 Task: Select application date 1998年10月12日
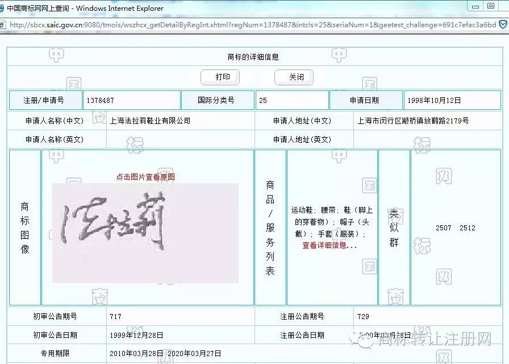[x=434, y=101]
